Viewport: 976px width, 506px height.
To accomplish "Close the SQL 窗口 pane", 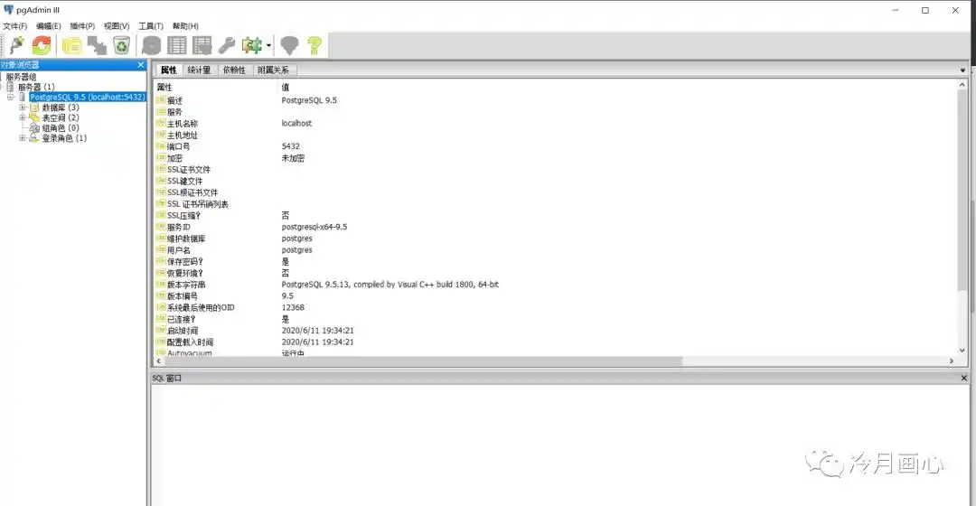I will pos(963,378).
